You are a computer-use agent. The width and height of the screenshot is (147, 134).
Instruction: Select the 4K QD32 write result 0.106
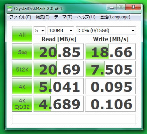[x=111, y=104]
